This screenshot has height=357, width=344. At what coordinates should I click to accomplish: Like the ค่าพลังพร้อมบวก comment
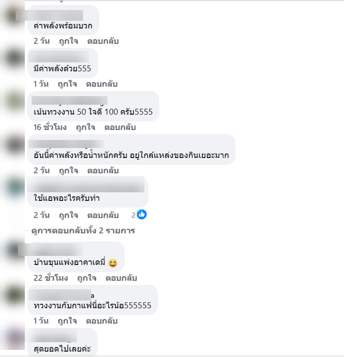pos(68,41)
